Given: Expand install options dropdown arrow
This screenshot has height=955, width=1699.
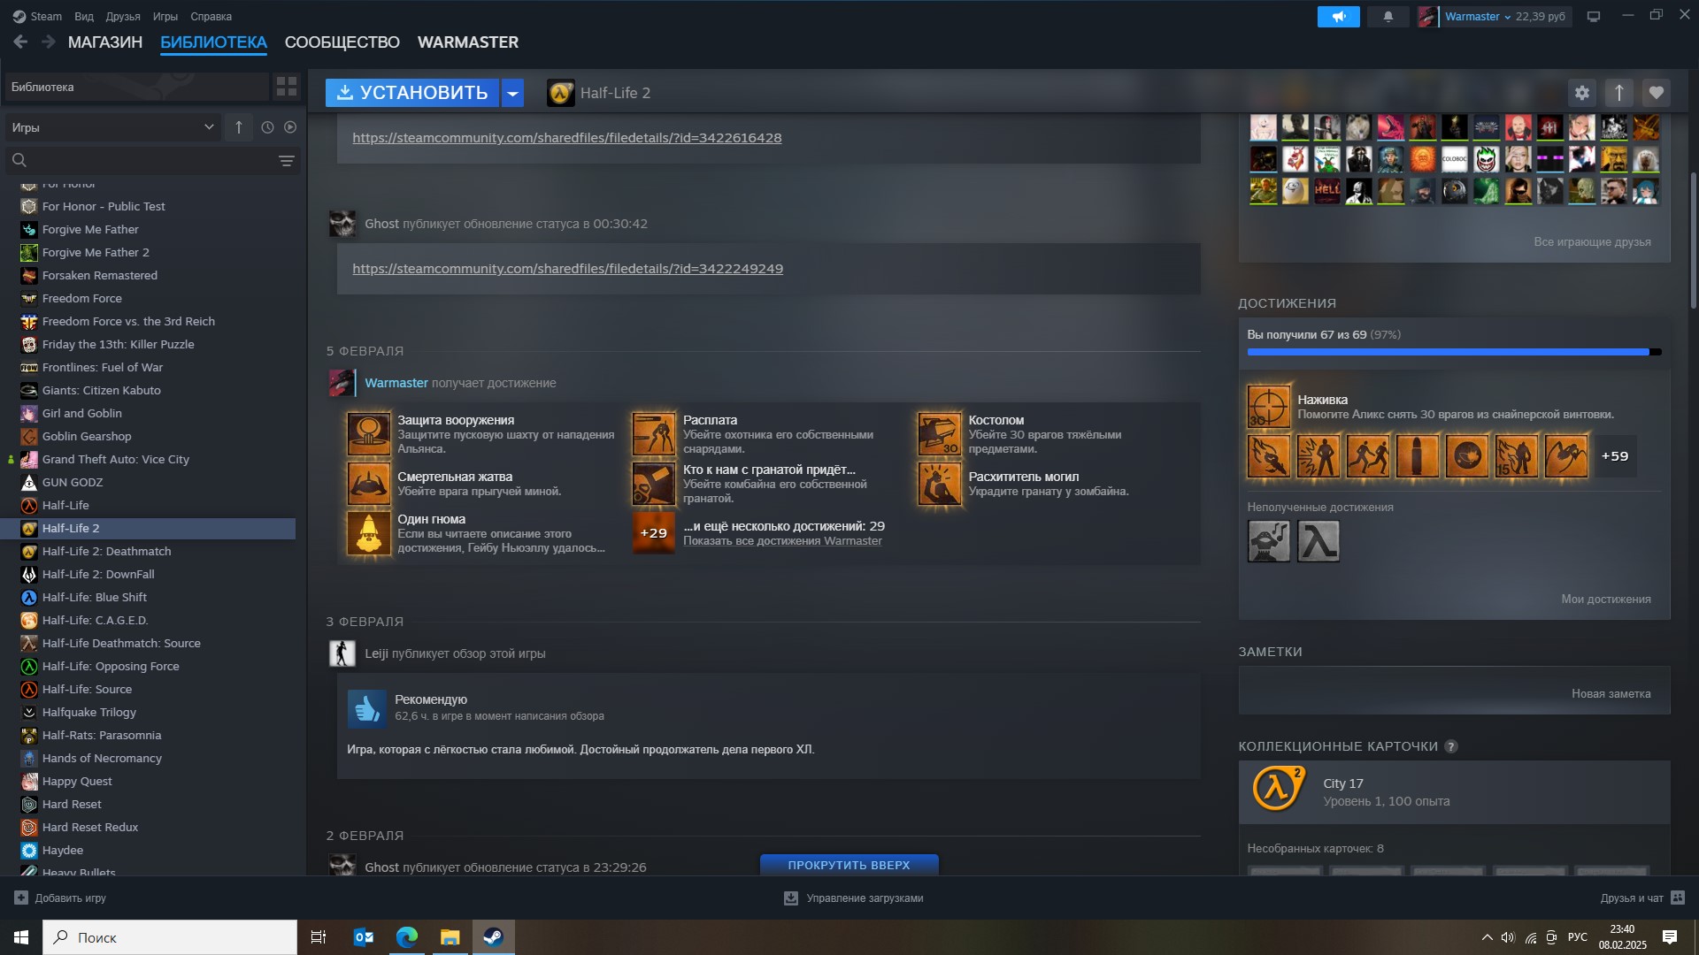Looking at the screenshot, I should click(513, 93).
